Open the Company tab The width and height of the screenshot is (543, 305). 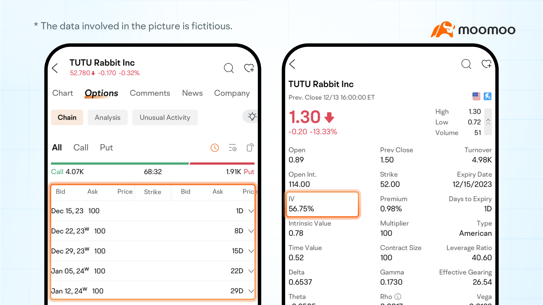click(x=232, y=93)
